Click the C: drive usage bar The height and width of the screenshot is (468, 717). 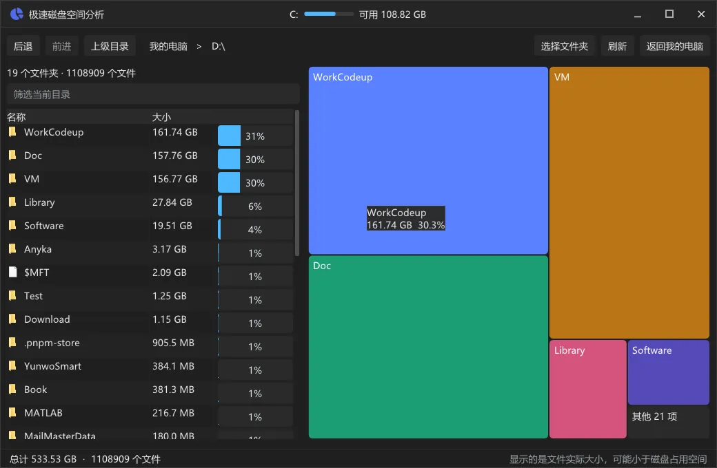pos(329,14)
